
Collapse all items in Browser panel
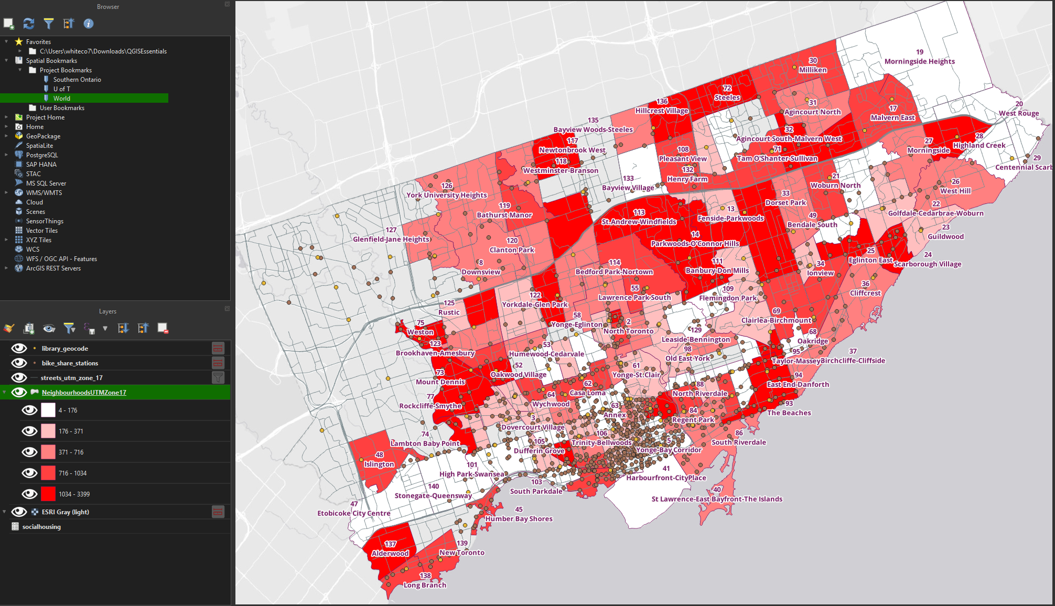69,24
